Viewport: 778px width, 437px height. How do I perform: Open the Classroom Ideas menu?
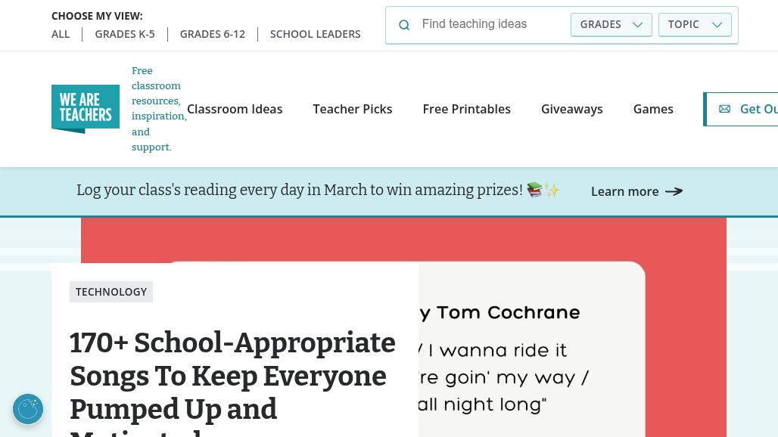coord(235,109)
